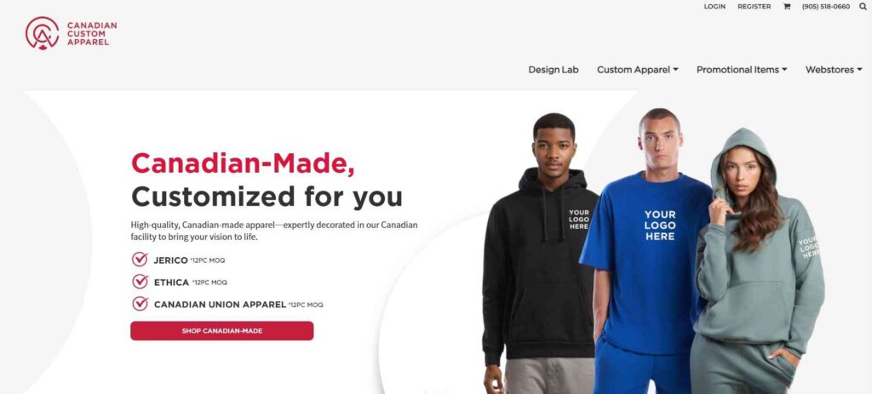Click the LOGIN link
The image size is (872, 394).
tap(714, 7)
